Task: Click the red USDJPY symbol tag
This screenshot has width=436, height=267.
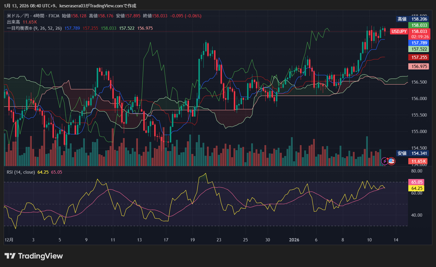Action: pos(399,31)
